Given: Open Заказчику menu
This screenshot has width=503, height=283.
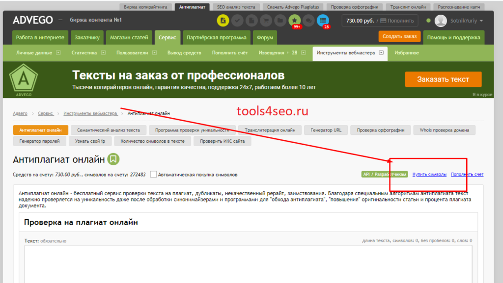Looking at the screenshot, I should click(87, 37).
